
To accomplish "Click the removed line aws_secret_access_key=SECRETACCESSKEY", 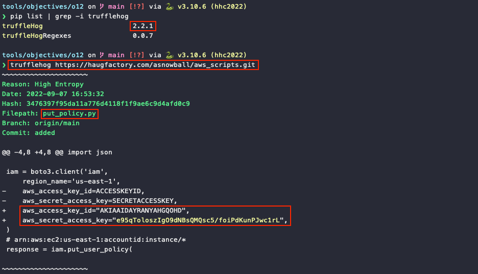I will pyautogui.click(x=100, y=201).
